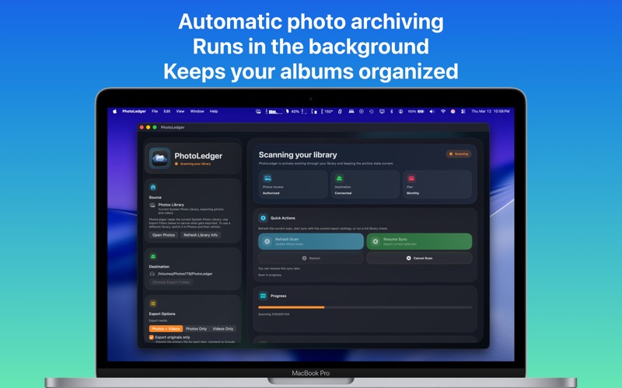622x388 pixels.
Task: Click the play circle menu bar icon
Action: [x=362, y=112]
